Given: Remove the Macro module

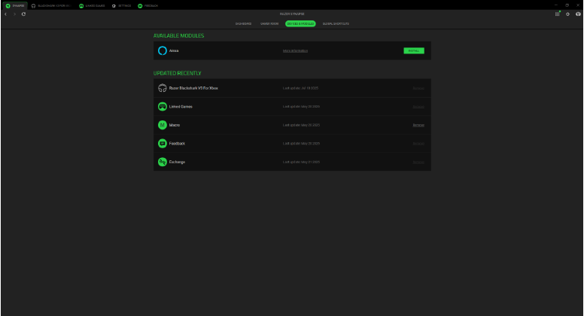Looking at the screenshot, I should pyautogui.click(x=418, y=125).
